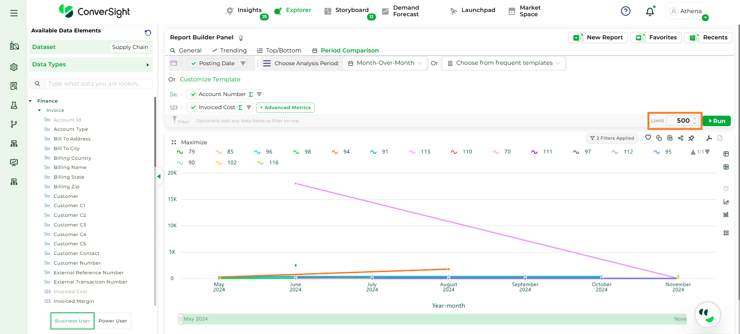Click the heart favorite icon above chart

click(x=648, y=138)
